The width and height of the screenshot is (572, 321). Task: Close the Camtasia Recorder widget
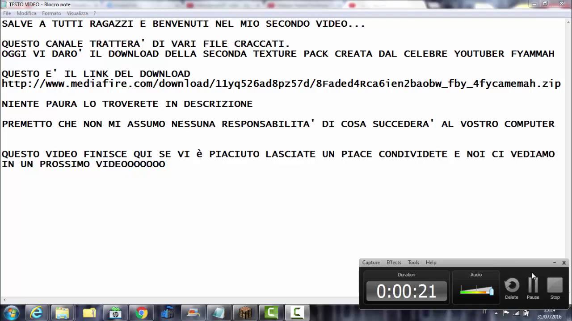[564, 263]
